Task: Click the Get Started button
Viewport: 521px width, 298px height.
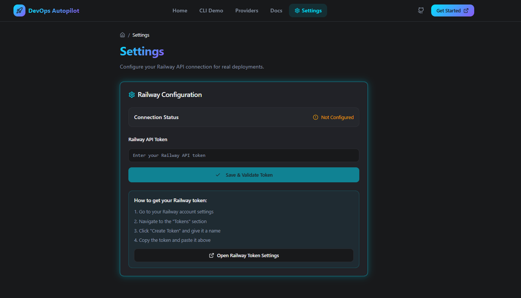Action: point(453,11)
